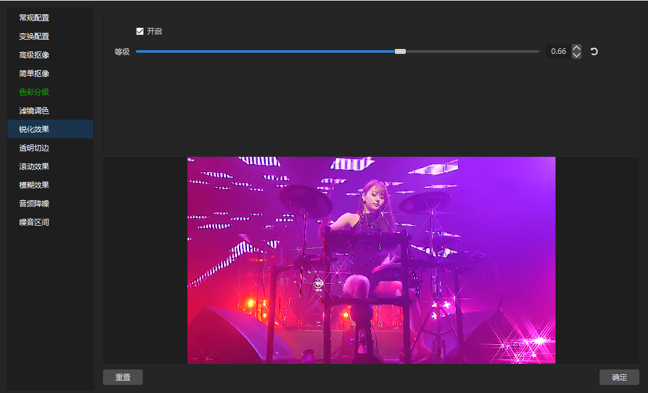This screenshot has height=393, width=648.
Task: Open 透明切边 settings
Action: [50, 148]
